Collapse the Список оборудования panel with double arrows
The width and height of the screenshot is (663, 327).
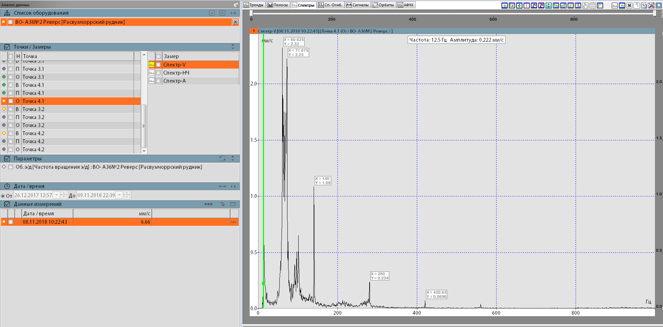tap(233, 13)
